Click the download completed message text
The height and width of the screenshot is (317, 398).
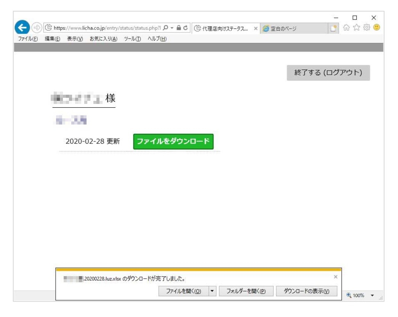pyautogui.click(x=124, y=279)
